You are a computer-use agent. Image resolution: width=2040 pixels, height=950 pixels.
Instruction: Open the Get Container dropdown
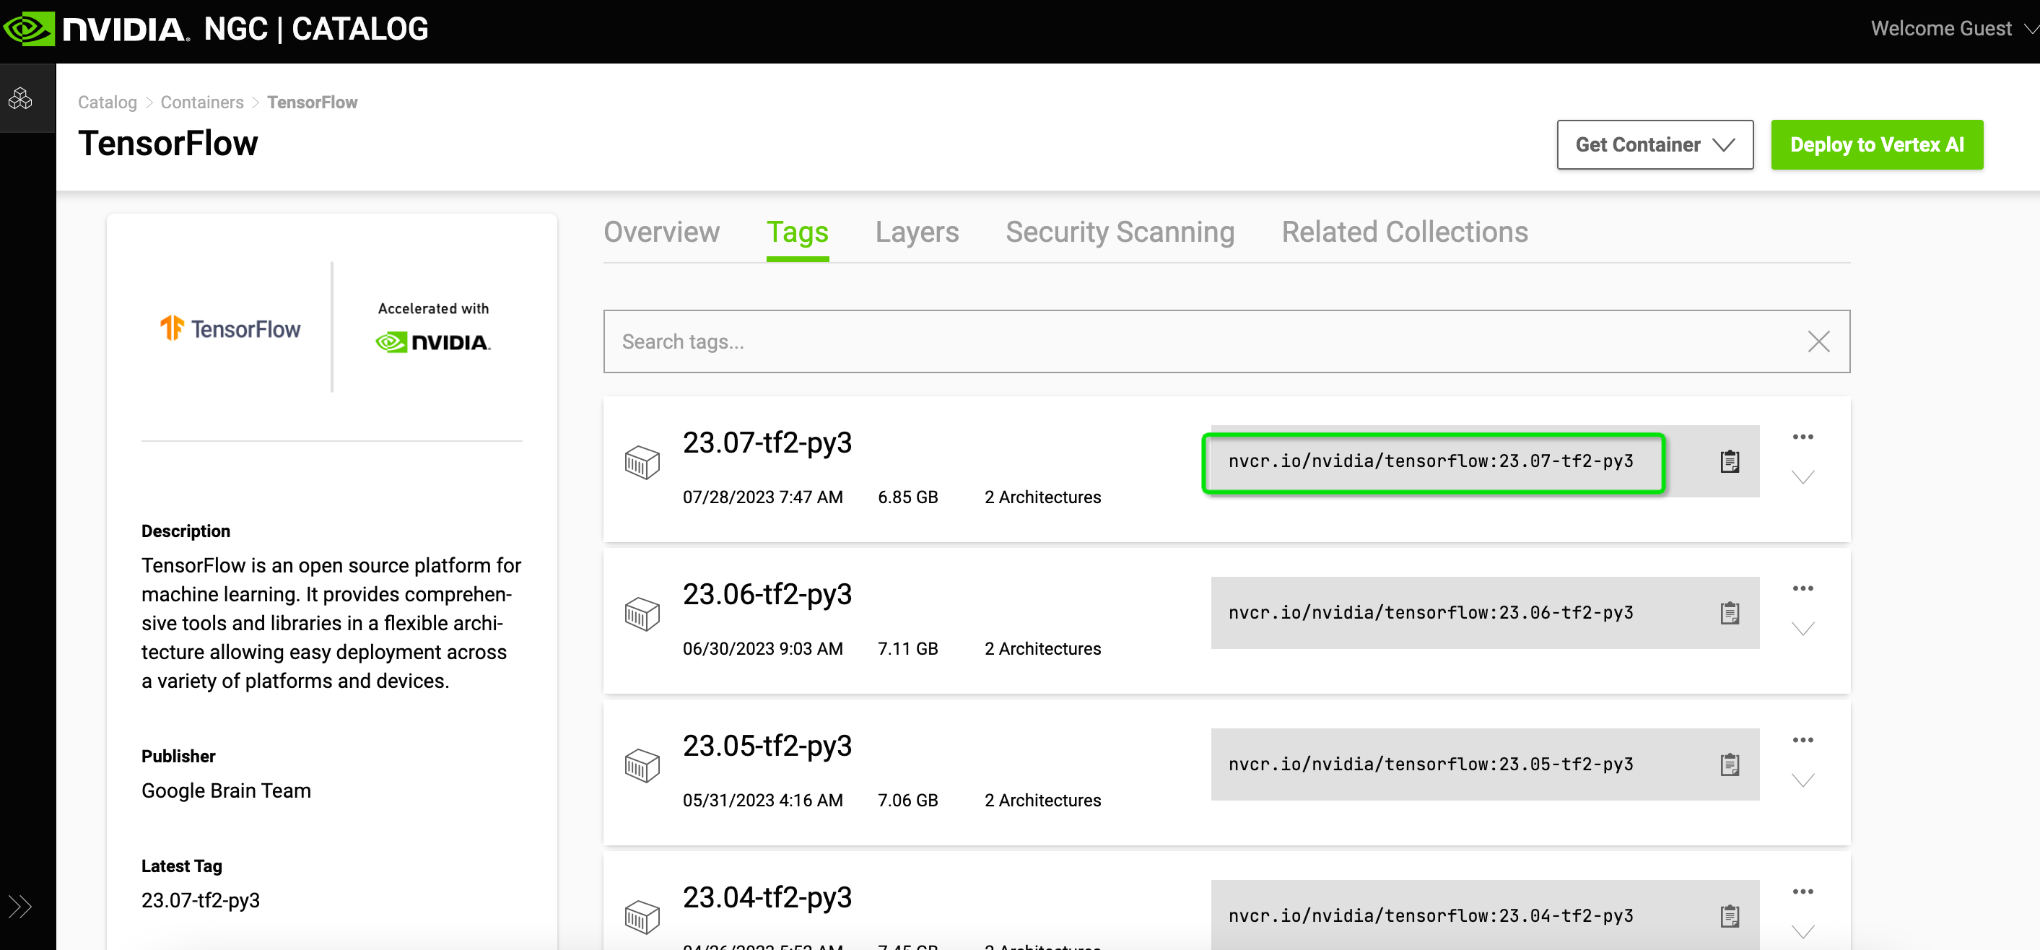click(1655, 145)
